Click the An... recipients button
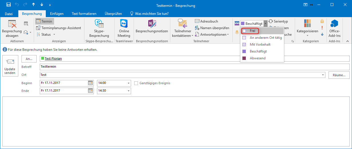The image size is (352, 149). [x=29, y=59]
